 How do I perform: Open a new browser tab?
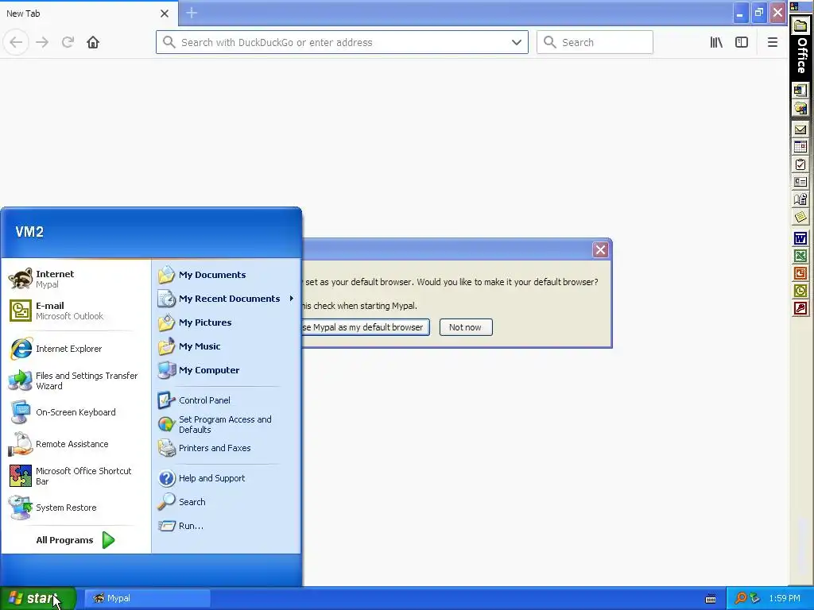pyautogui.click(x=192, y=13)
